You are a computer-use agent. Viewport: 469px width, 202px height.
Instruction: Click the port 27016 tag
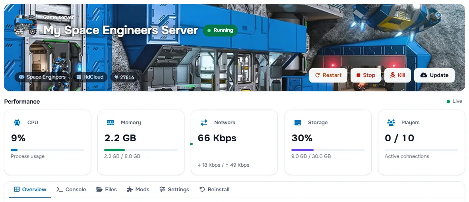coord(124,77)
